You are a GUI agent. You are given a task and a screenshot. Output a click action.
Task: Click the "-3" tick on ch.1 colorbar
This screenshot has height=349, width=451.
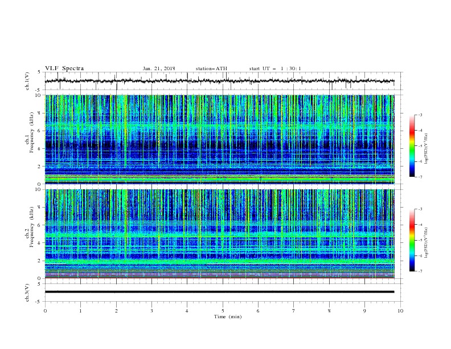pyautogui.click(x=420, y=115)
